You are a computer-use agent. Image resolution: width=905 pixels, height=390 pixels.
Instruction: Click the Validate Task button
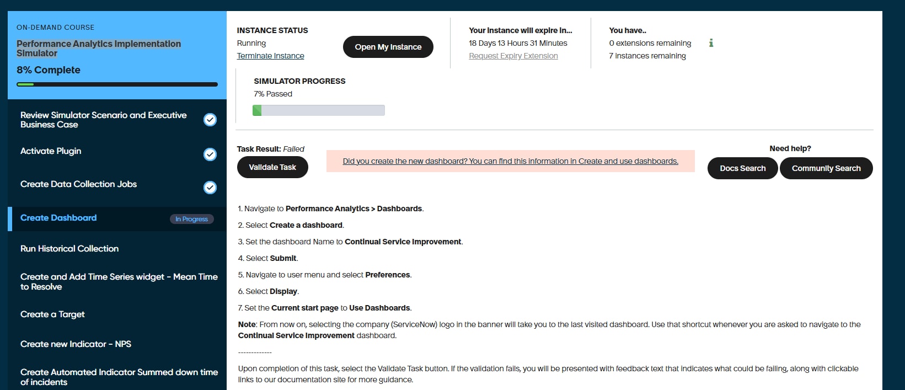point(272,167)
